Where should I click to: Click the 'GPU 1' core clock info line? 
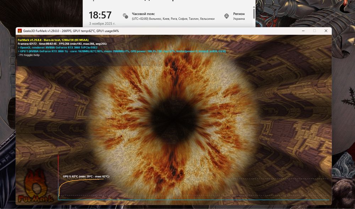coord(122,51)
